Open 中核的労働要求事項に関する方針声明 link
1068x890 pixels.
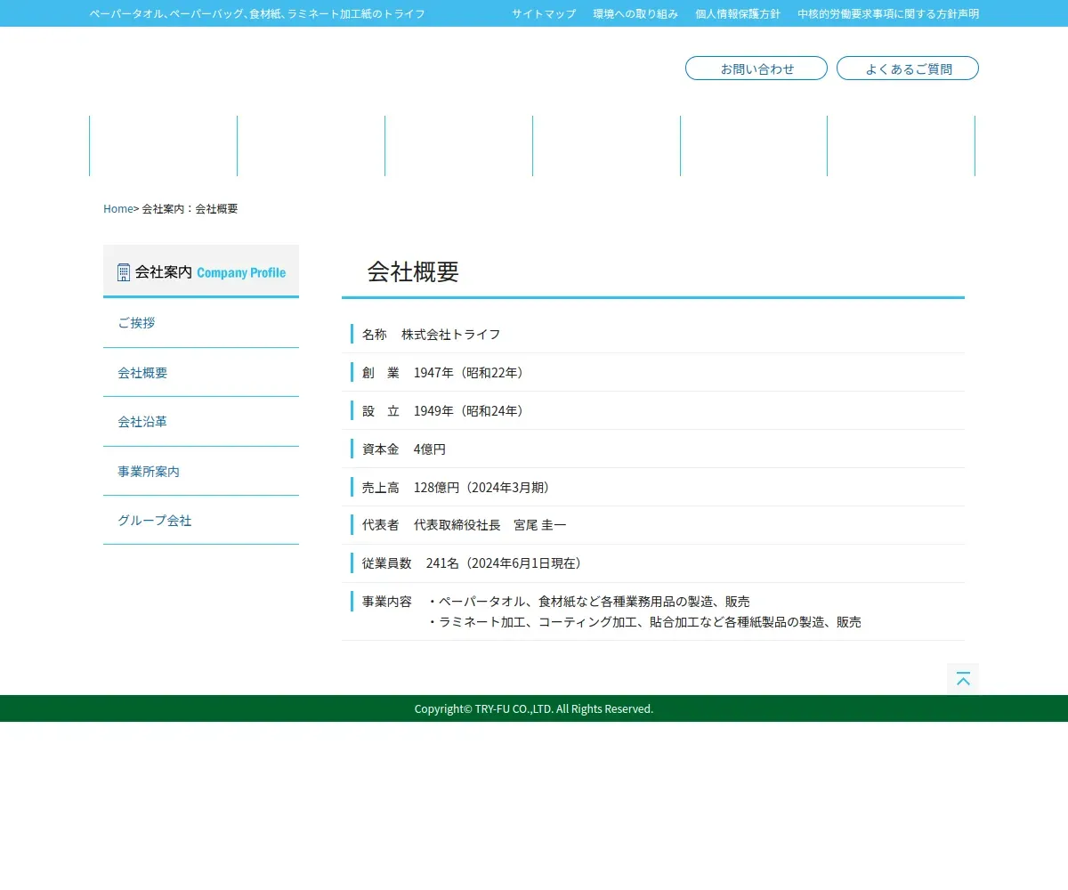[888, 13]
